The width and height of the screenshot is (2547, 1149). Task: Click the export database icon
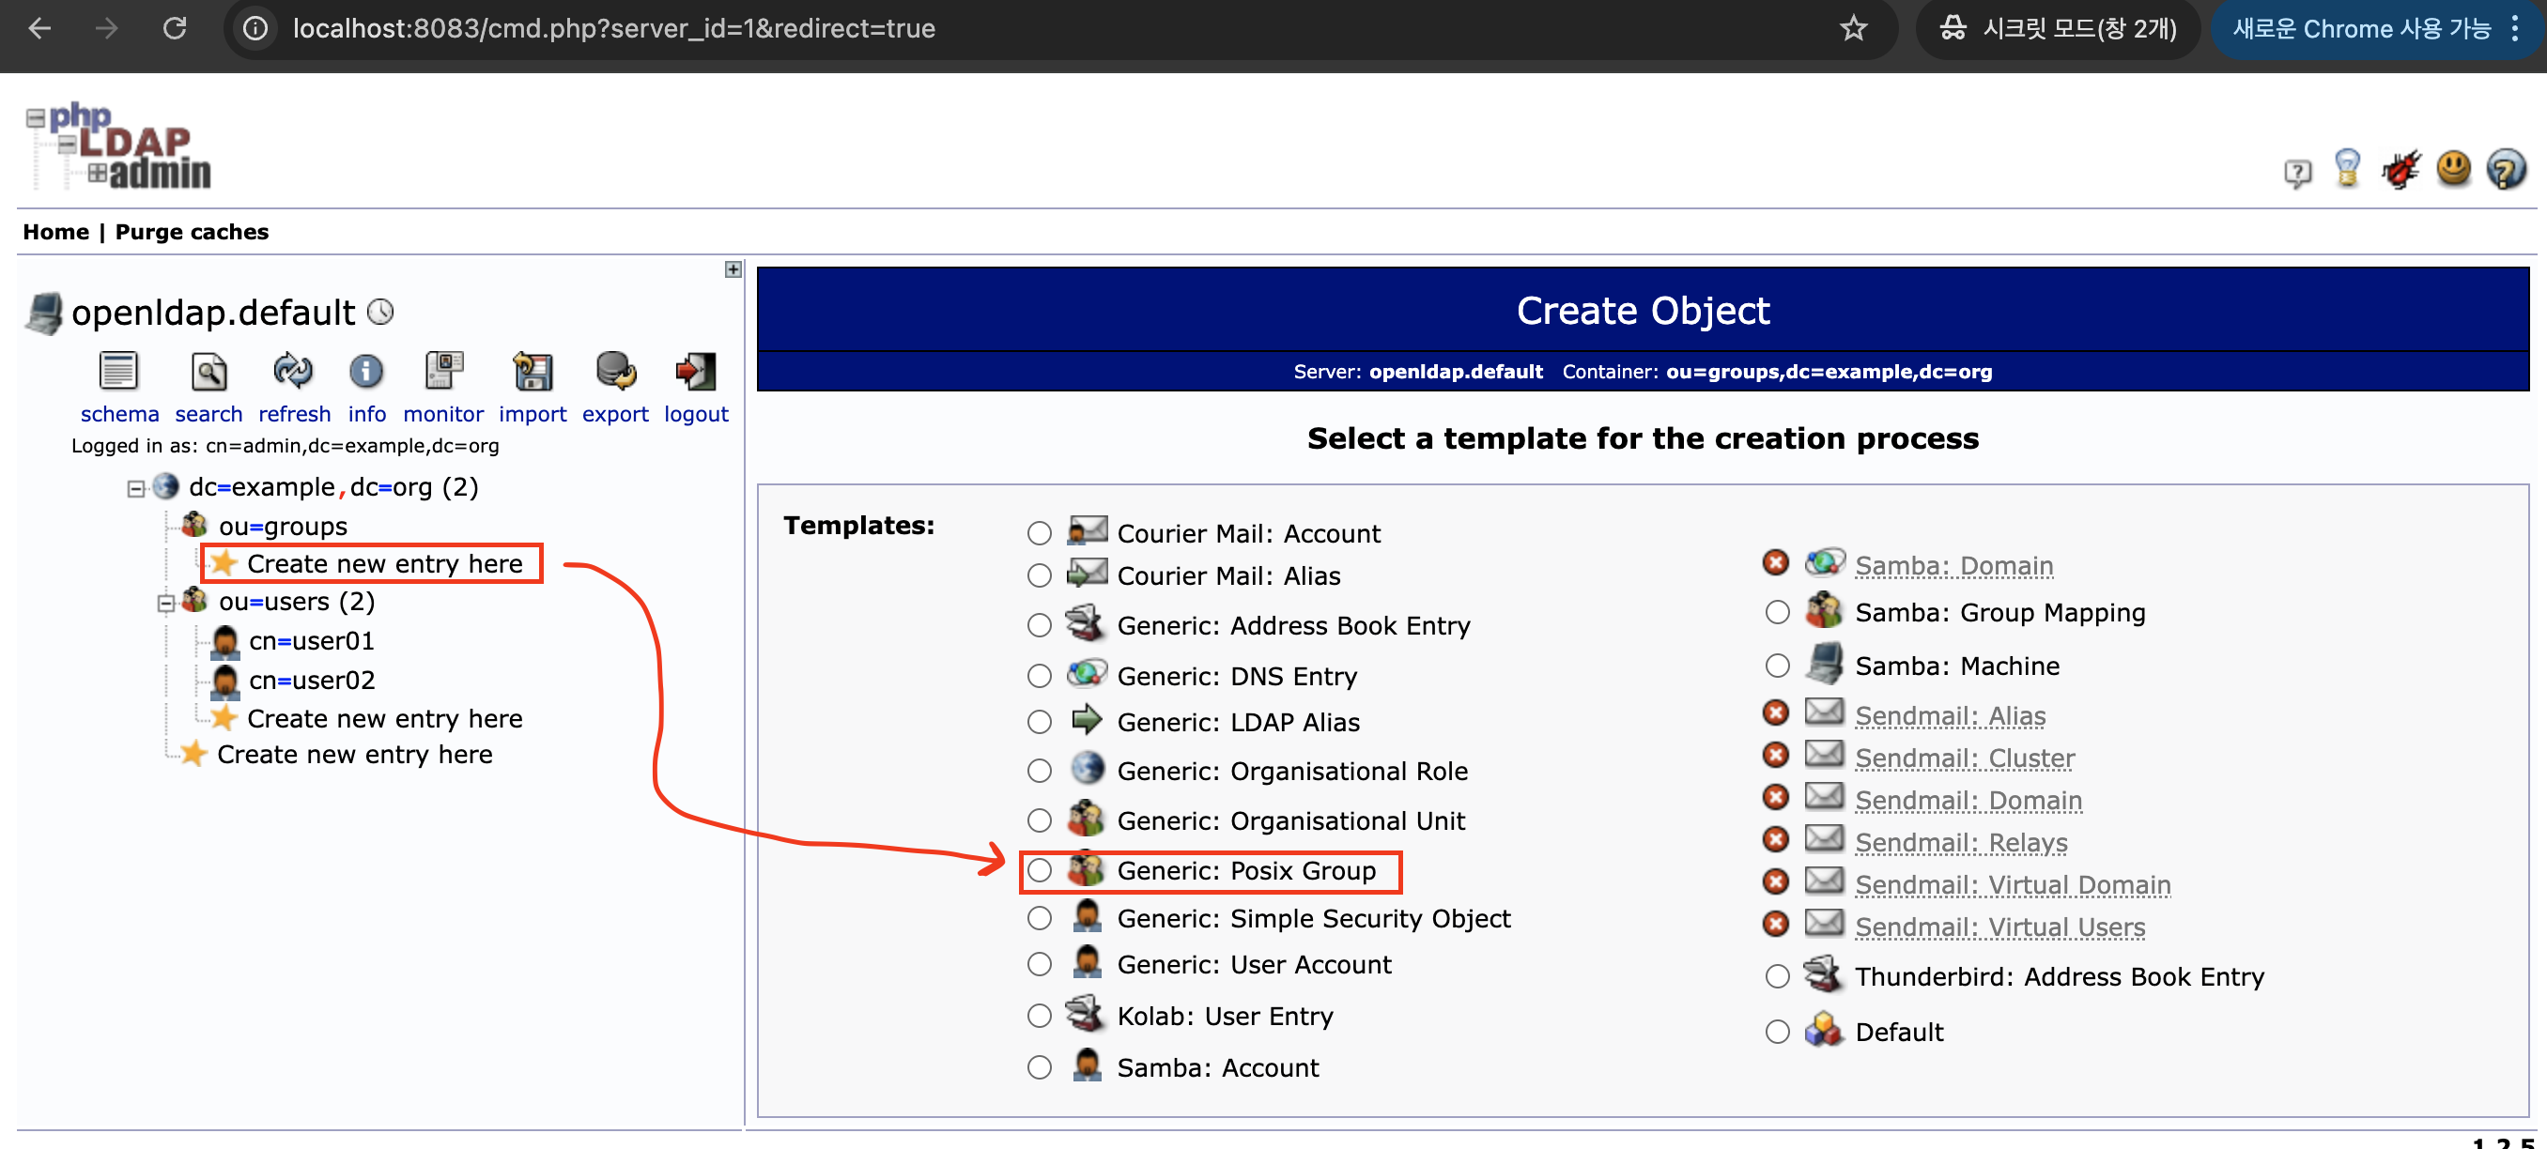[615, 373]
